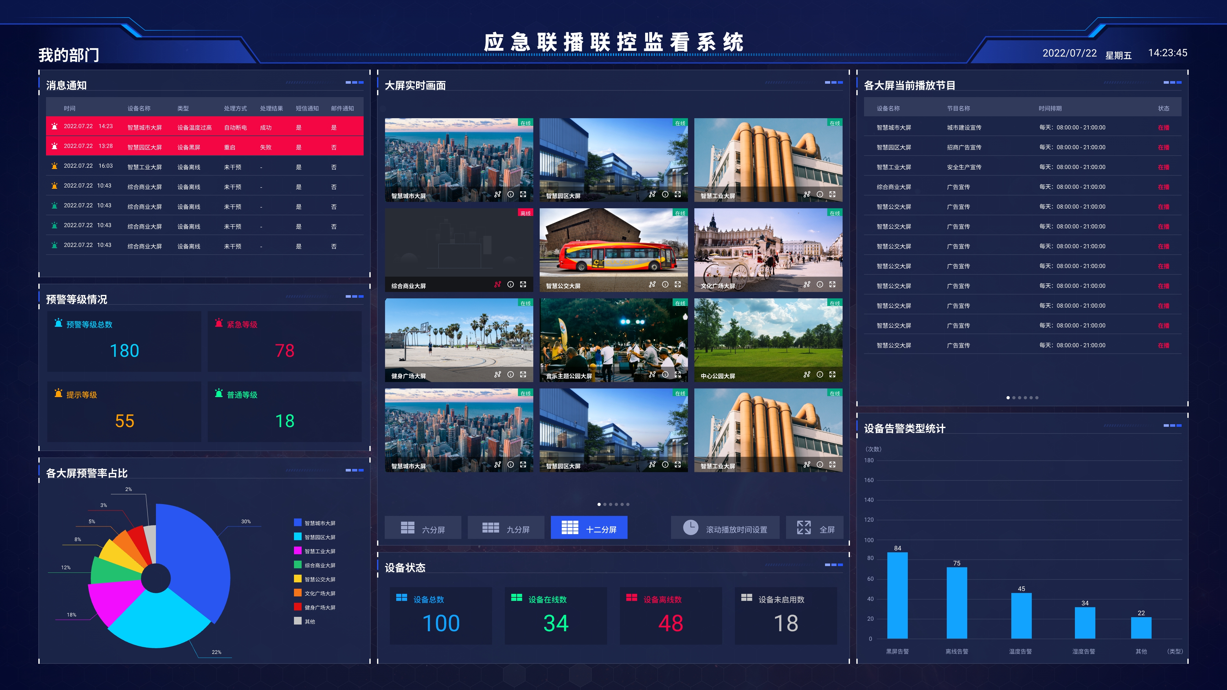Click the 其他 bar showing 22

coord(1141,628)
